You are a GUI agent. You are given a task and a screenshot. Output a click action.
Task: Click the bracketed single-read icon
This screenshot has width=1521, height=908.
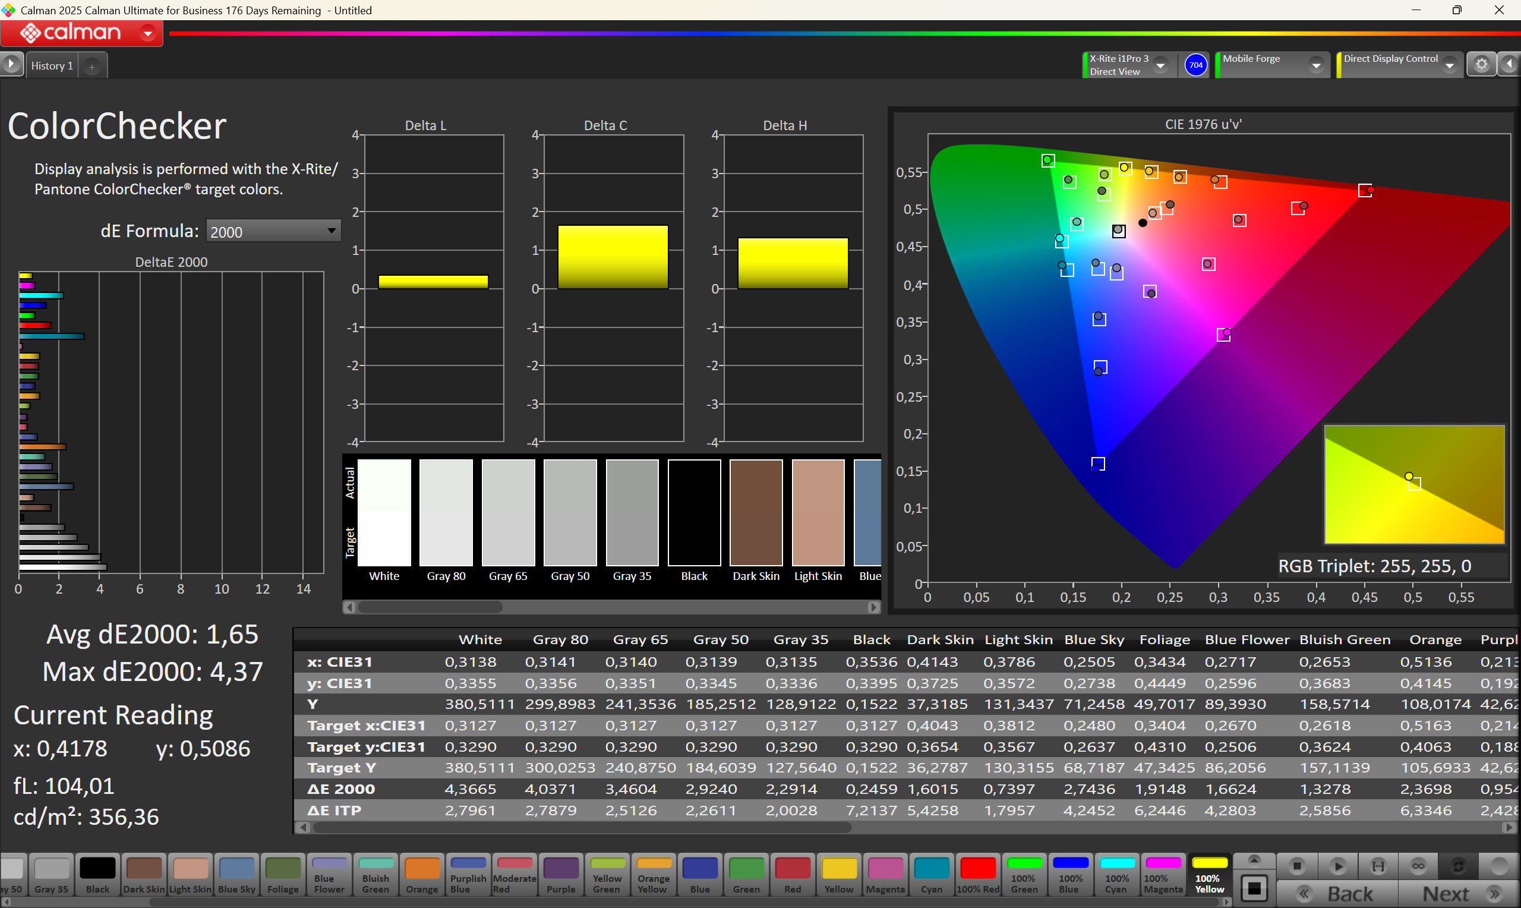pos(1378,866)
